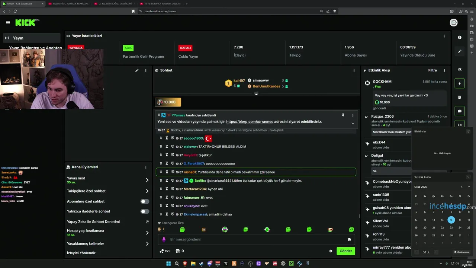Image resolution: width=476 pixels, height=268 pixels.
Task: Open the Sohbet panel three-dot menu
Action: (354, 70)
